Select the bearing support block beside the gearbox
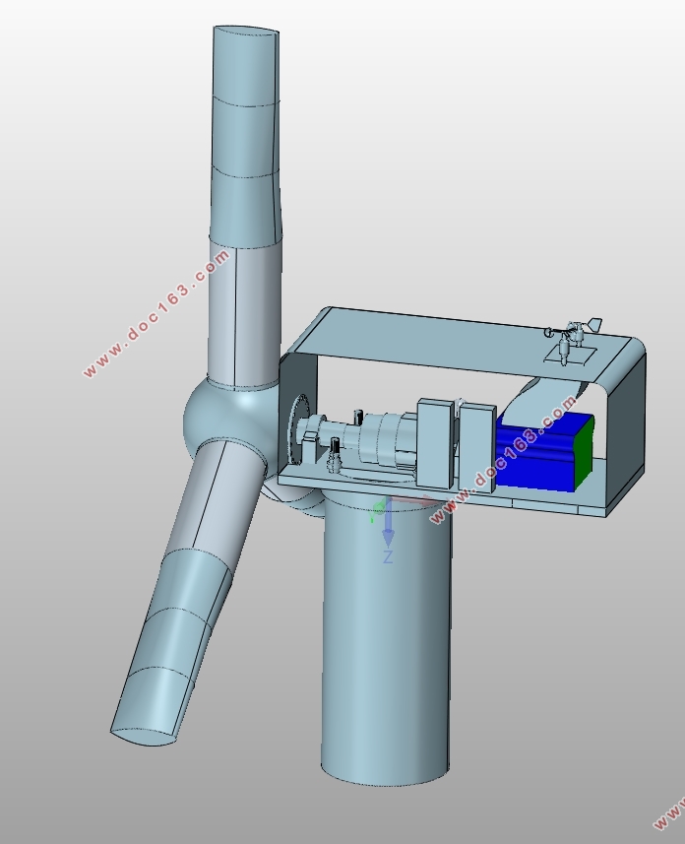 478,443
